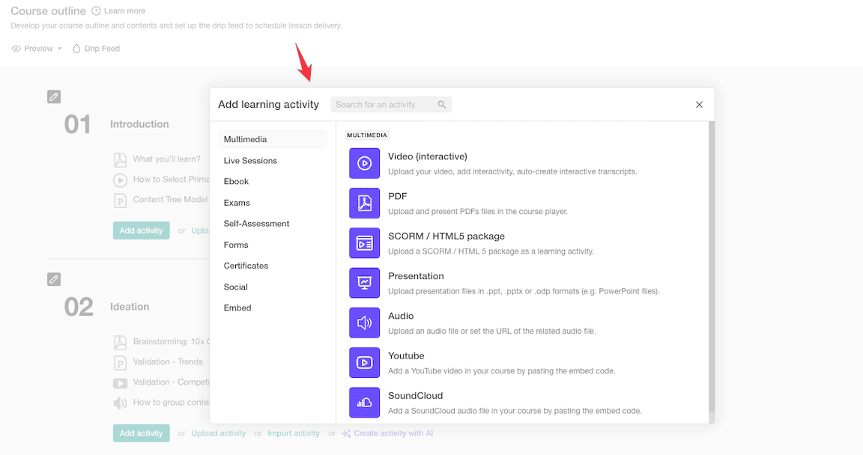Open the Drip Feed settings

pos(96,49)
